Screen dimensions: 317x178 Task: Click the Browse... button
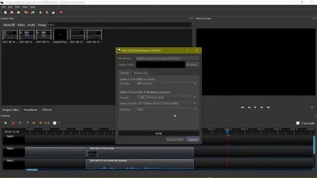click(192, 65)
